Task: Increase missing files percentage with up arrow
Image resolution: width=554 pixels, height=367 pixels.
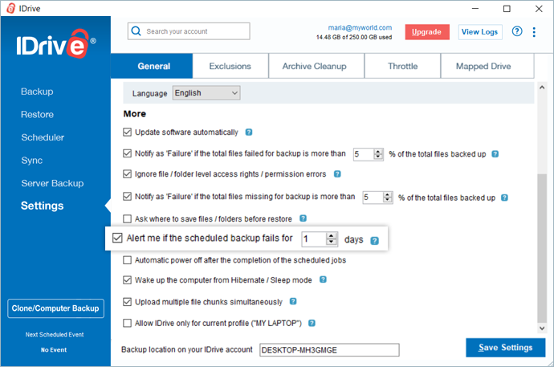Action: (x=388, y=194)
